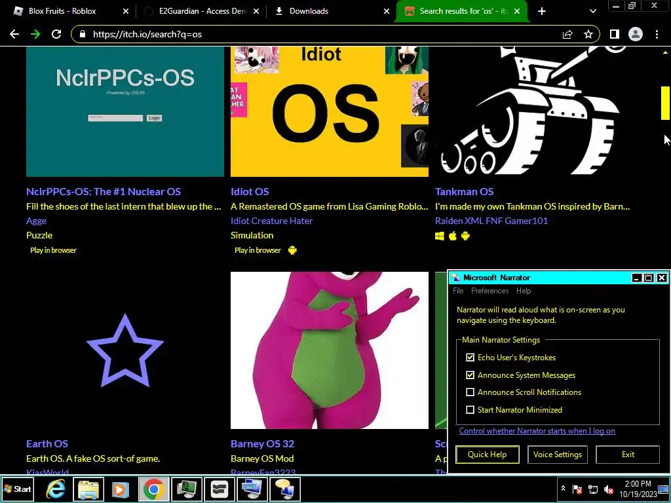Reload the itch.io page

[x=56, y=34]
